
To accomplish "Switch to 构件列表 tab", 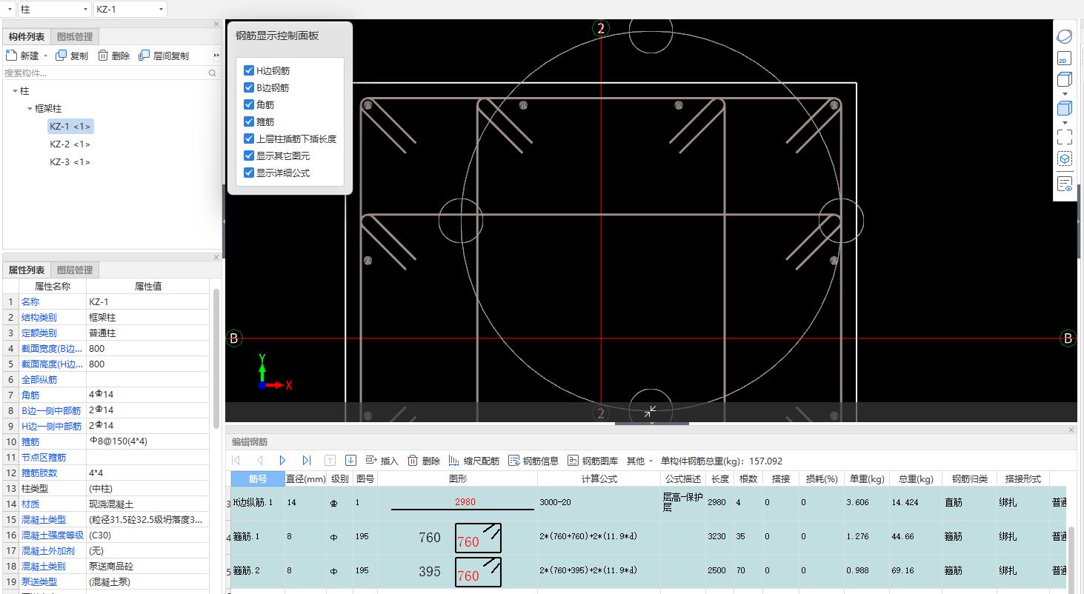I will [x=27, y=37].
